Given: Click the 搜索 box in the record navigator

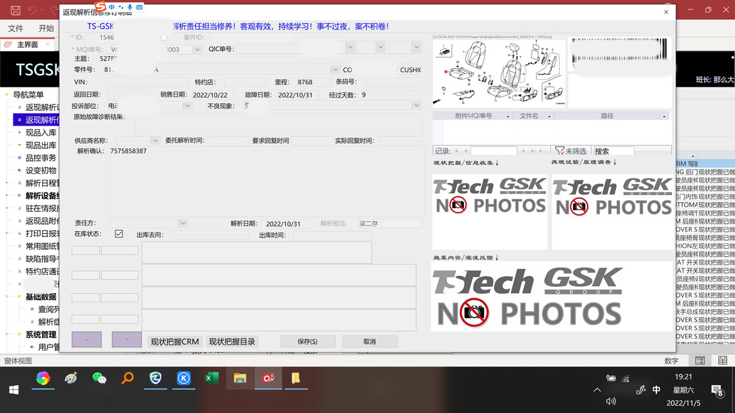Looking at the screenshot, I should [614, 151].
